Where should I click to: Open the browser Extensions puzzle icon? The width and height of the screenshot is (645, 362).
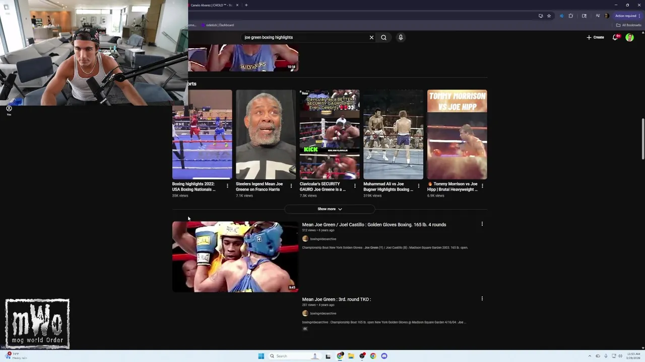571,16
